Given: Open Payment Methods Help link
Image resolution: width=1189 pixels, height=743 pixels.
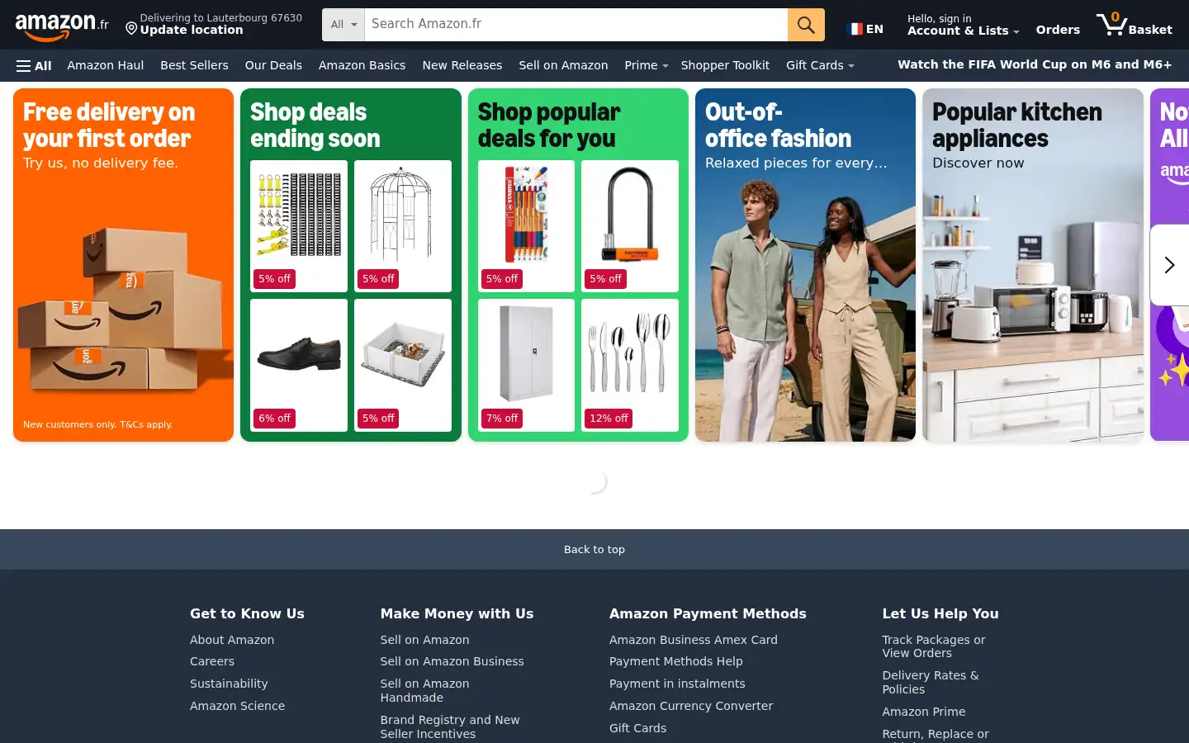Looking at the screenshot, I should pos(676,661).
